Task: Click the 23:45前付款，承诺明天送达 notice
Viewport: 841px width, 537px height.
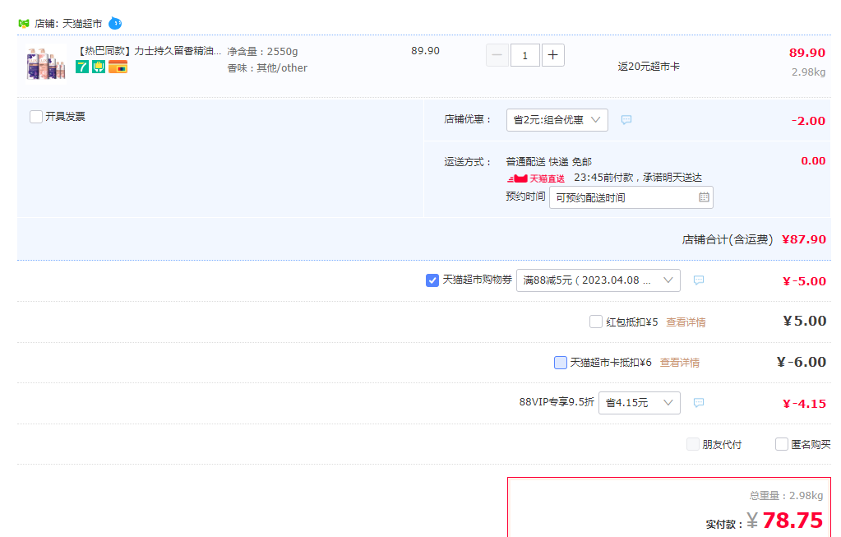Action: click(x=638, y=178)
